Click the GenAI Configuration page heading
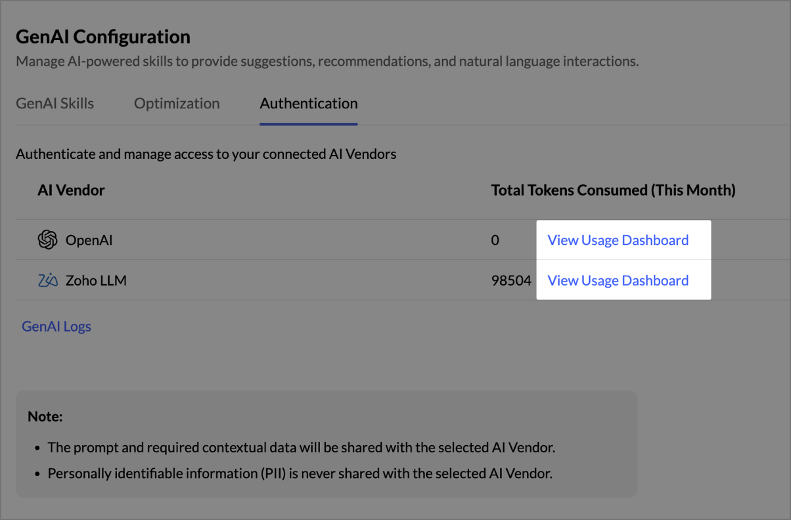Viewport: 791px width, 520px height. (x=103, y=37)
